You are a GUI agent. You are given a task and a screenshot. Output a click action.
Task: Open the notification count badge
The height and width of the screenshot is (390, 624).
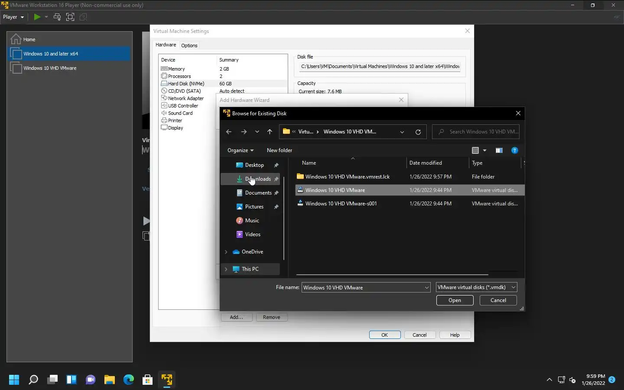click(612, 380)
